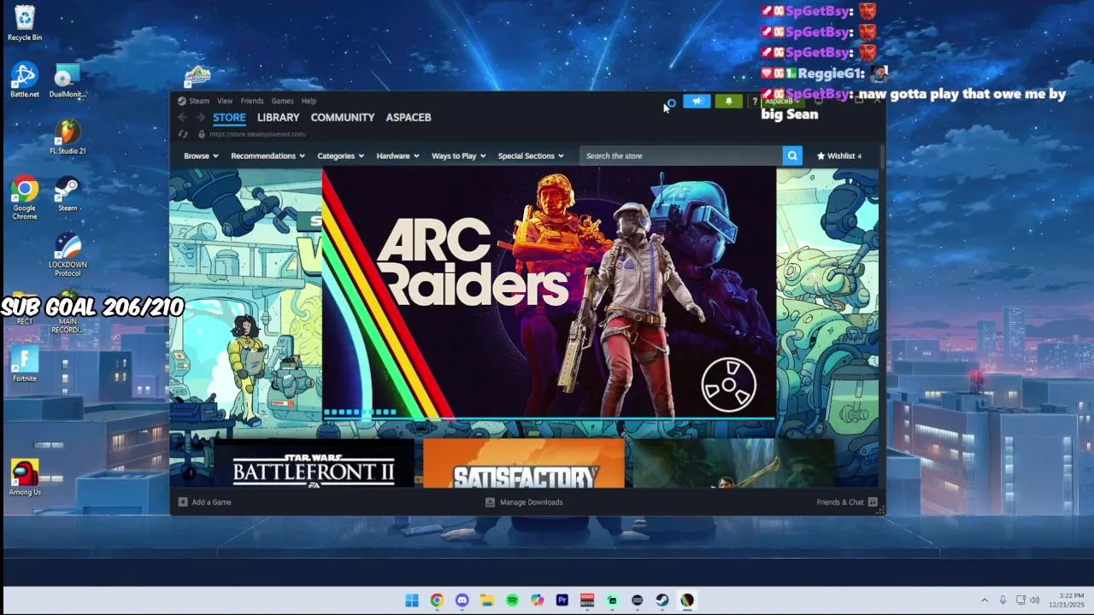Open Recycle Bin desktop icon
This screenshot has height=615, width=1094.
[25, 23]
